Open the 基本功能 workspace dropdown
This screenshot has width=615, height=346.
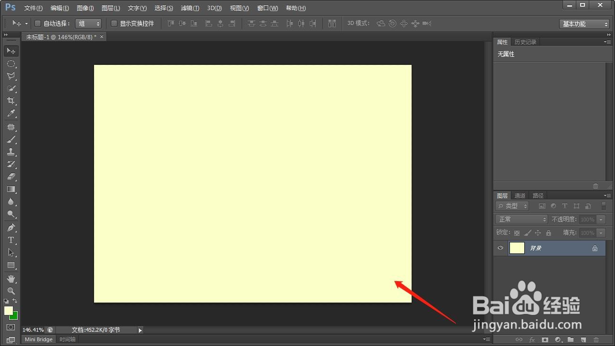(x=584, y=24)
